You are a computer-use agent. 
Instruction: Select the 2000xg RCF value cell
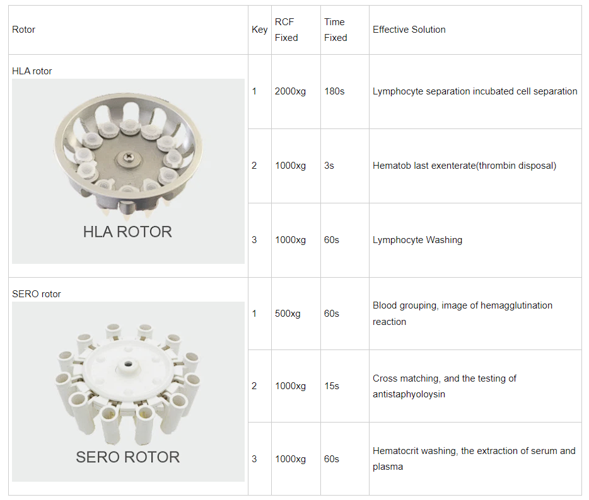coord(290,91)
